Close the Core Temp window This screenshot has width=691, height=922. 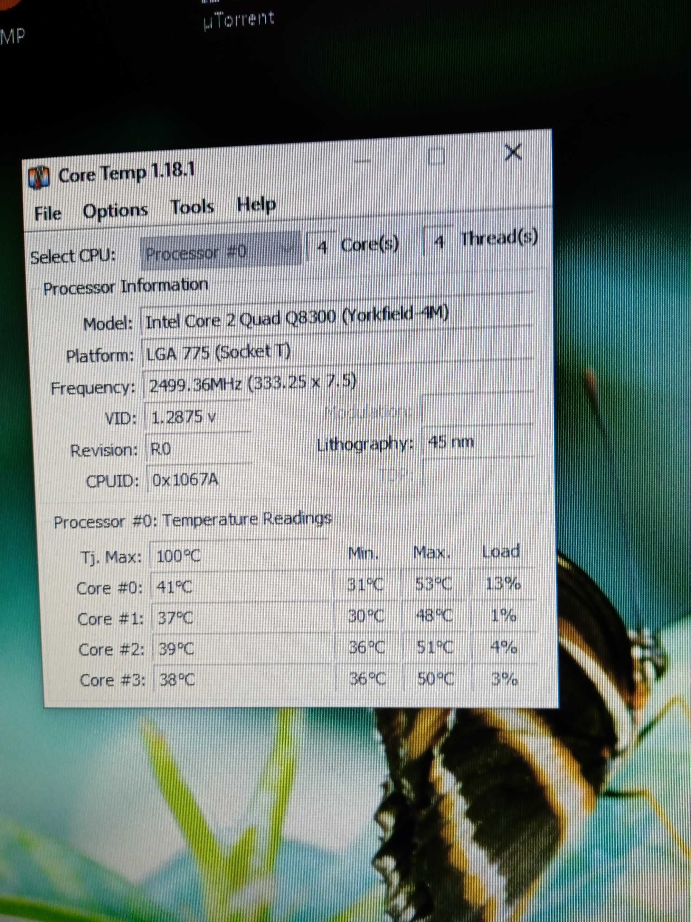pos(513,152)
